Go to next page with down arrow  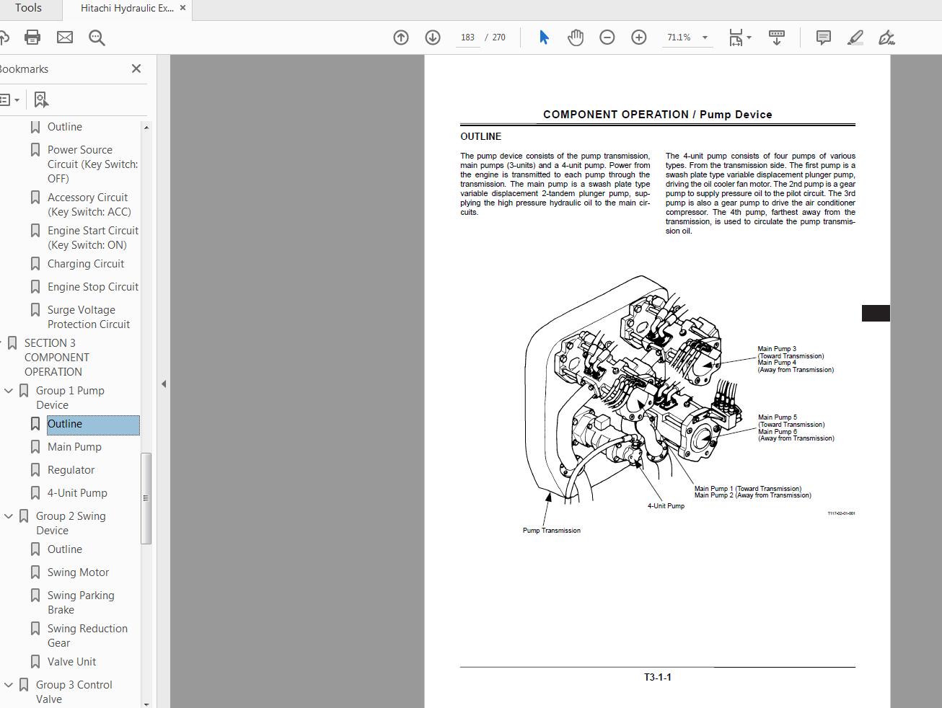tap(433, 37)
